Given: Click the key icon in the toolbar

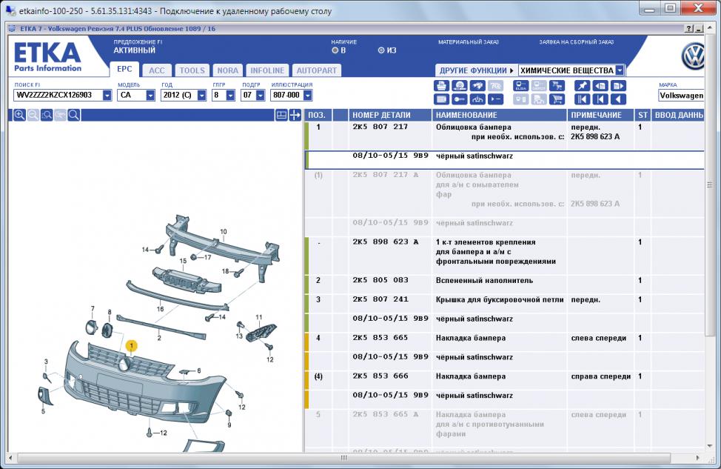Looking at the screenshot, I should coord(460,99).
